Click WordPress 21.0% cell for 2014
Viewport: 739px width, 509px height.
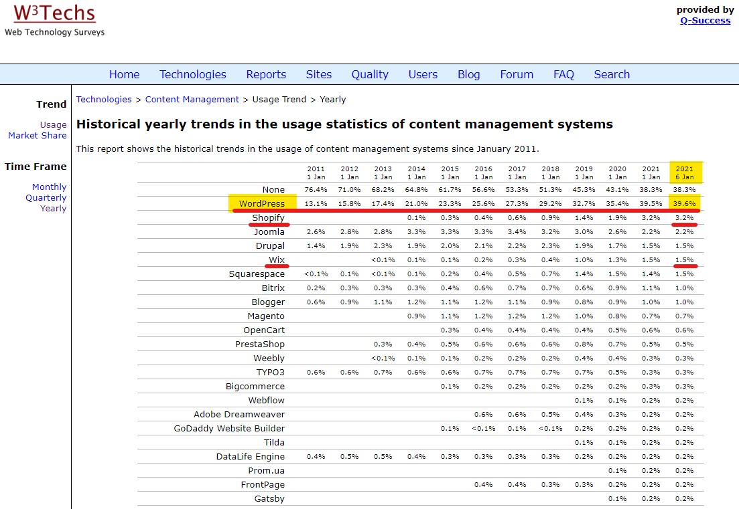417,203
